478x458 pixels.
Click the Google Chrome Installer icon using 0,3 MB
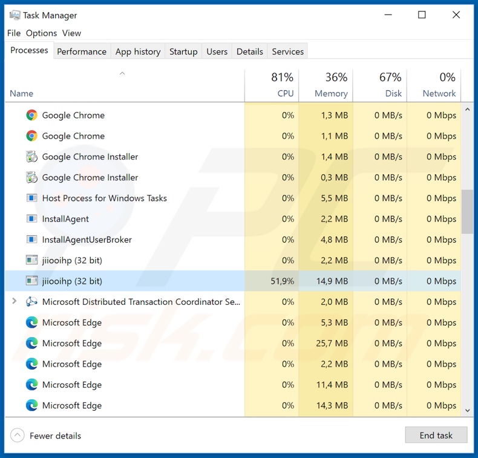pos(31,177)
